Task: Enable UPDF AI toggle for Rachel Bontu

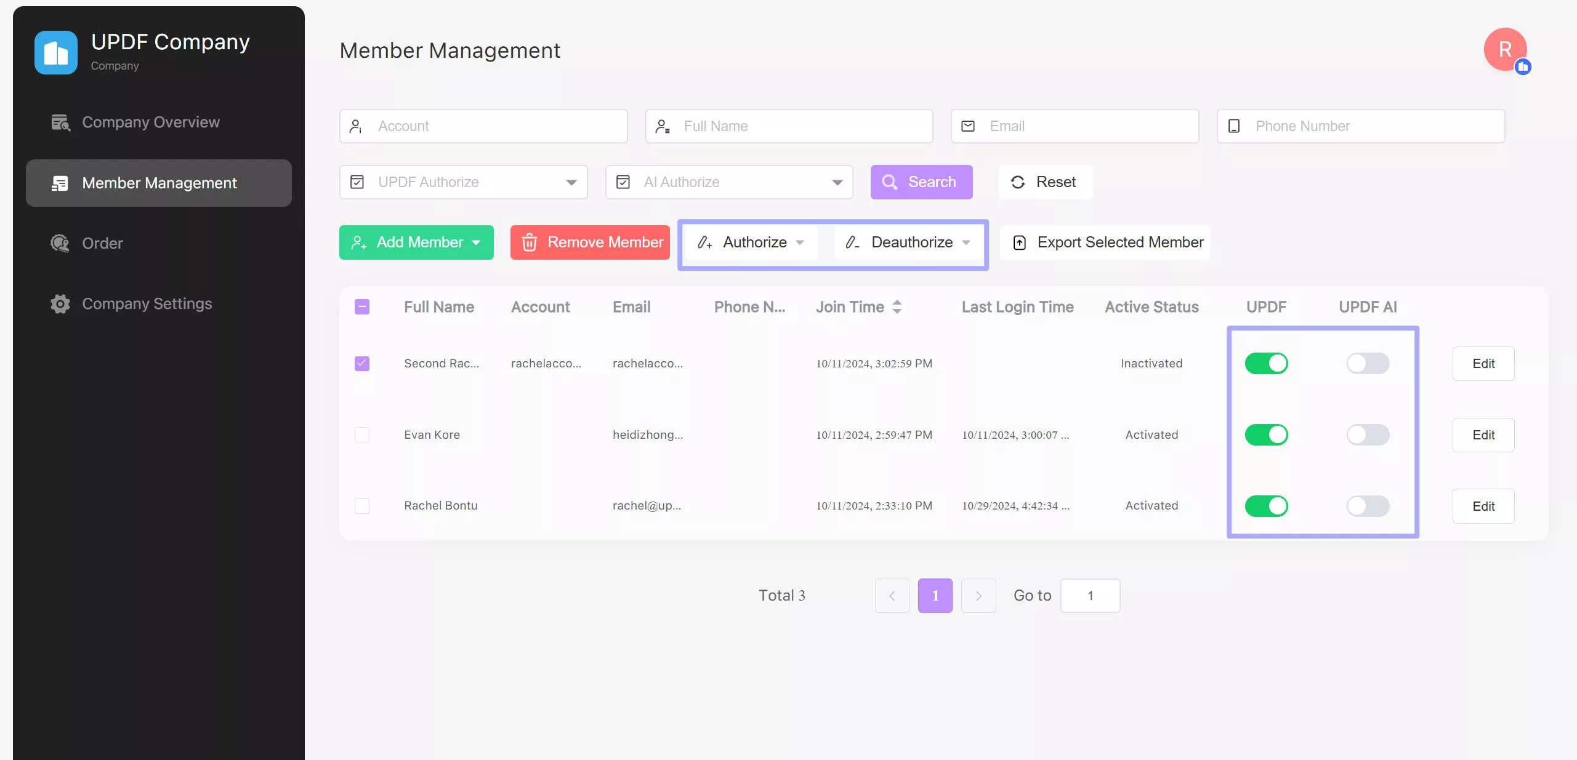Action: [1368, 506]
